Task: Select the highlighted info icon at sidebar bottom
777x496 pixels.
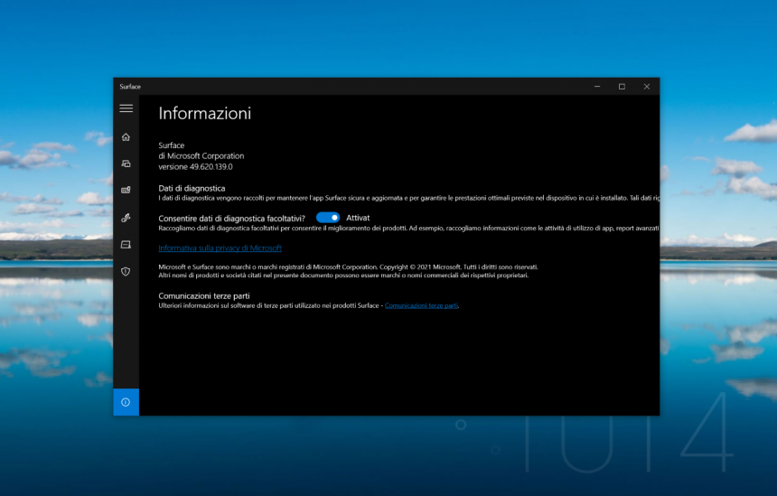Action: tap(126, 402)
